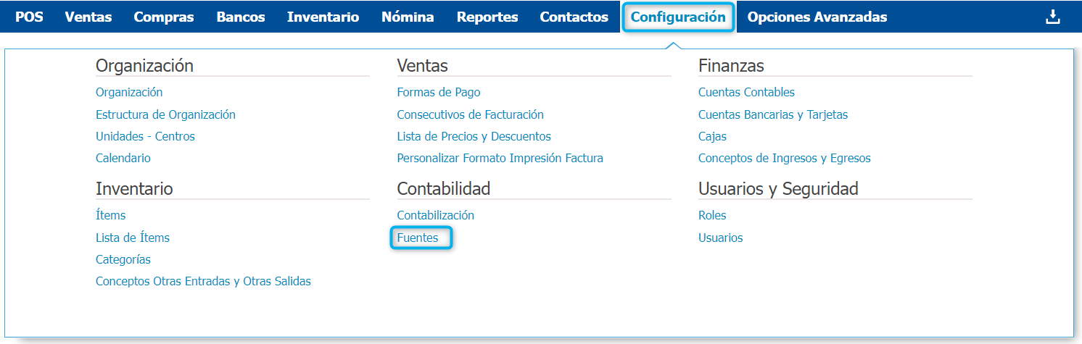1082x344 pixels.
Task: Select Lista de Precios y Descuentos
Action: tap(474, 136)
